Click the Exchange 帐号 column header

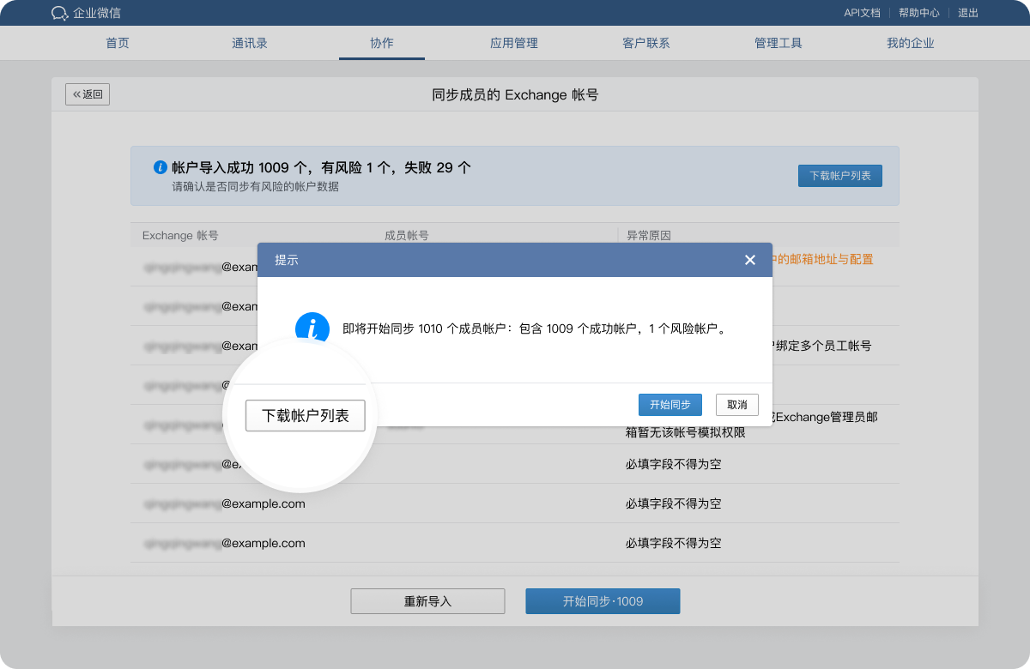[x=180, y=235]
